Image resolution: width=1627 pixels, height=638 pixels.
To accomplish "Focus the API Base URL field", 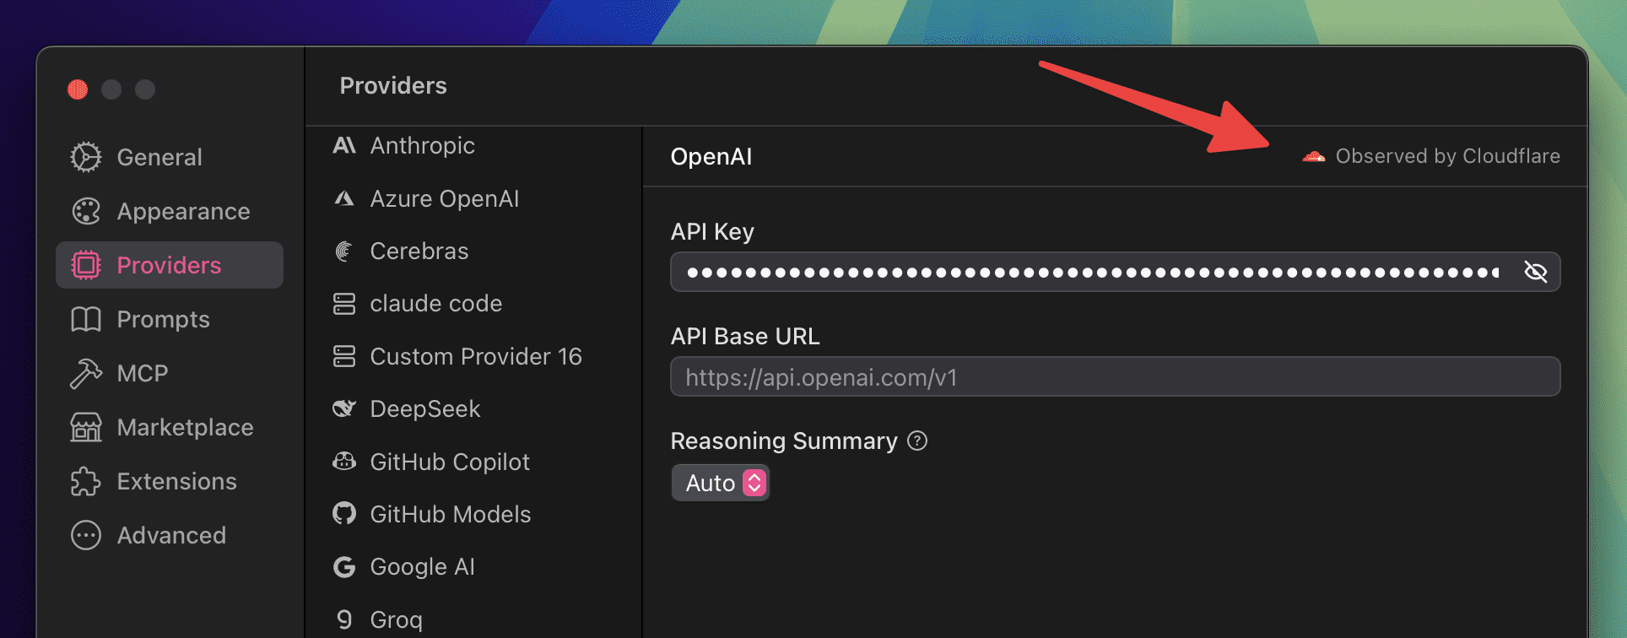I will (1115, 376).
